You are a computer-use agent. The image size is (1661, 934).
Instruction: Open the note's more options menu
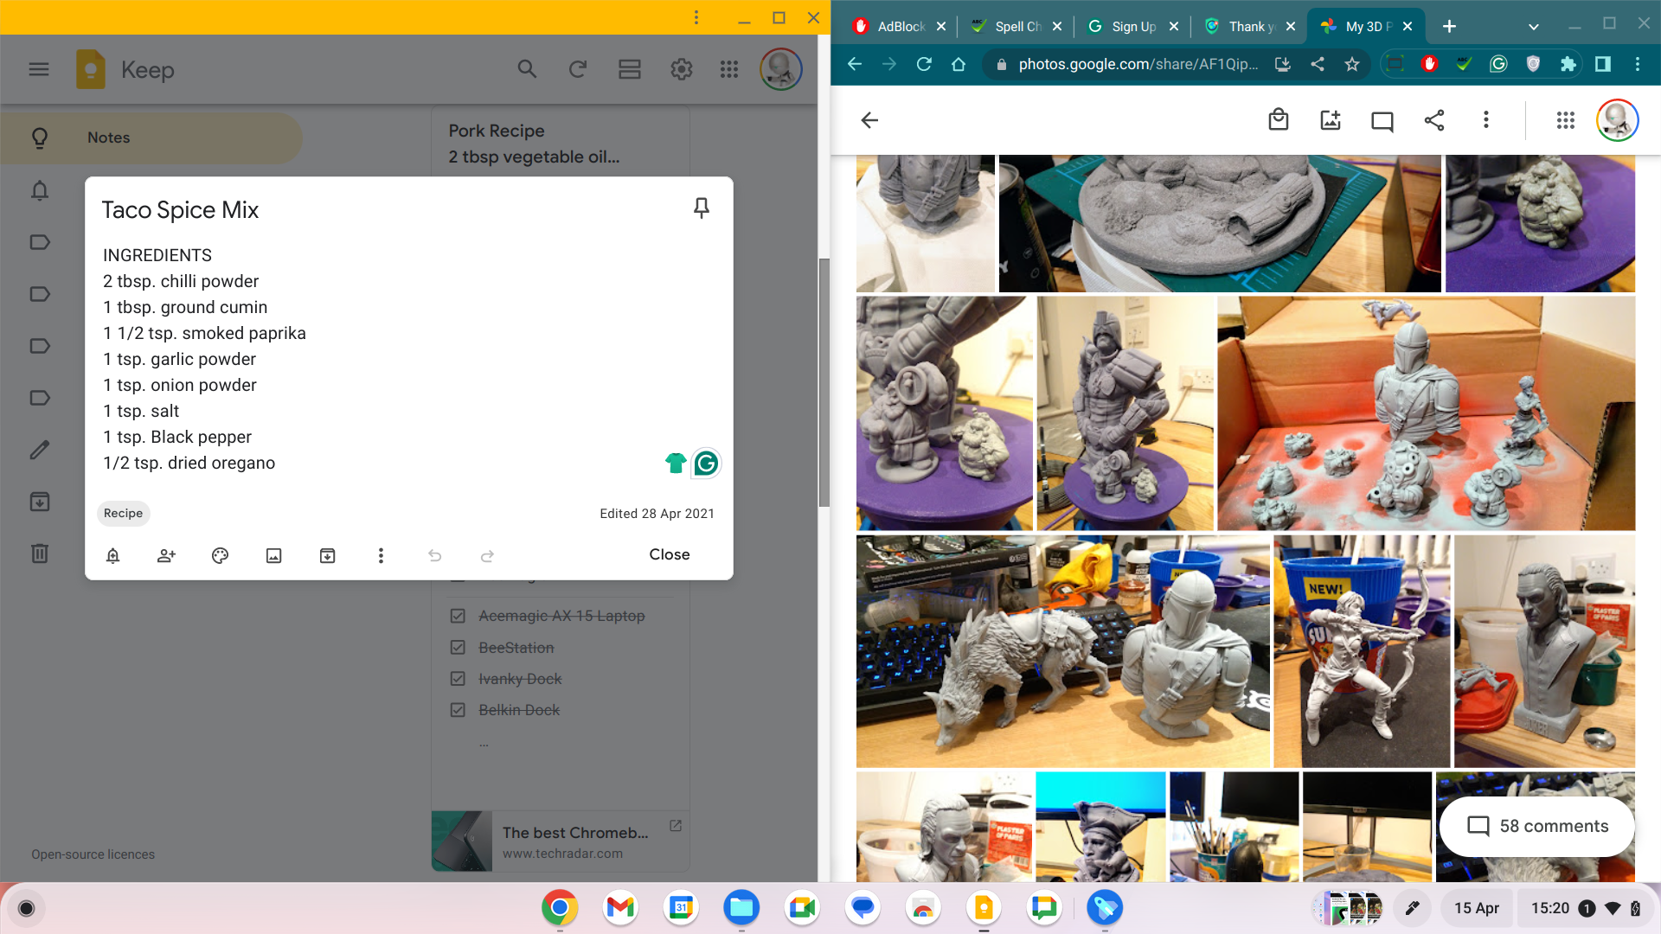(x=381, y=555)
